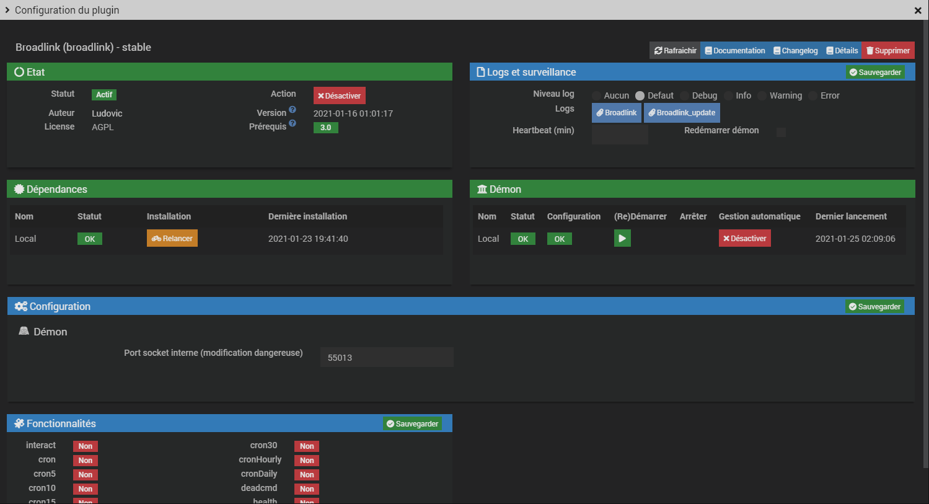The width and height of the screenshot is (929, 504).
Task: Click the arrow beside Configuration du plugin title
Action: (x=7, y=10)
